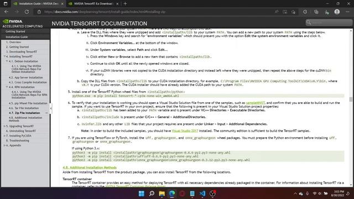
Task: Expand the 5. Upgrading TensorRT arrow
Action: coord(4,126)
